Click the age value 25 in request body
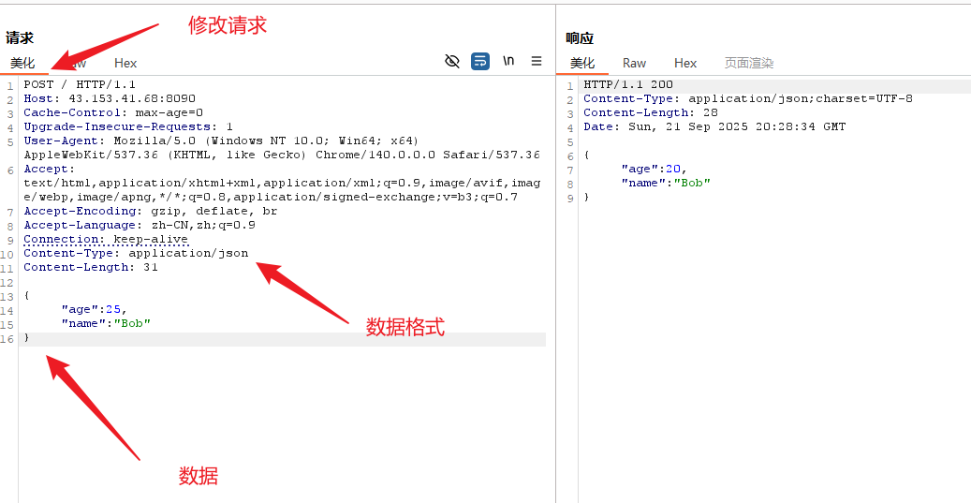Screen dimensions: 971x503 click(x=120, y=309)
